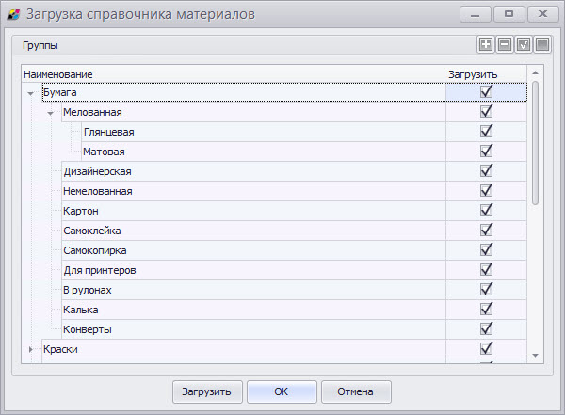
Task: Click the app icon in the title bar
Action: tap(14, 15)
